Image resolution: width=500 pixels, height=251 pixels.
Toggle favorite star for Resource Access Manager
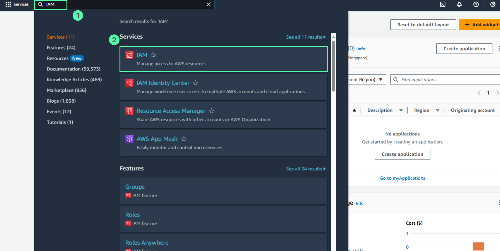pyautogui.click(x=211, y=111)
